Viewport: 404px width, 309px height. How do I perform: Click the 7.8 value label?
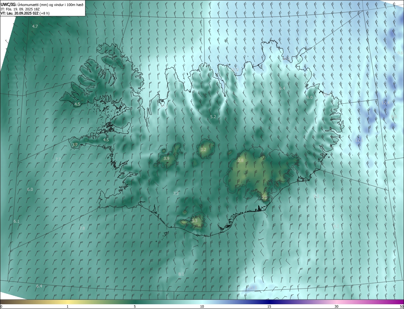click(82, 228)
